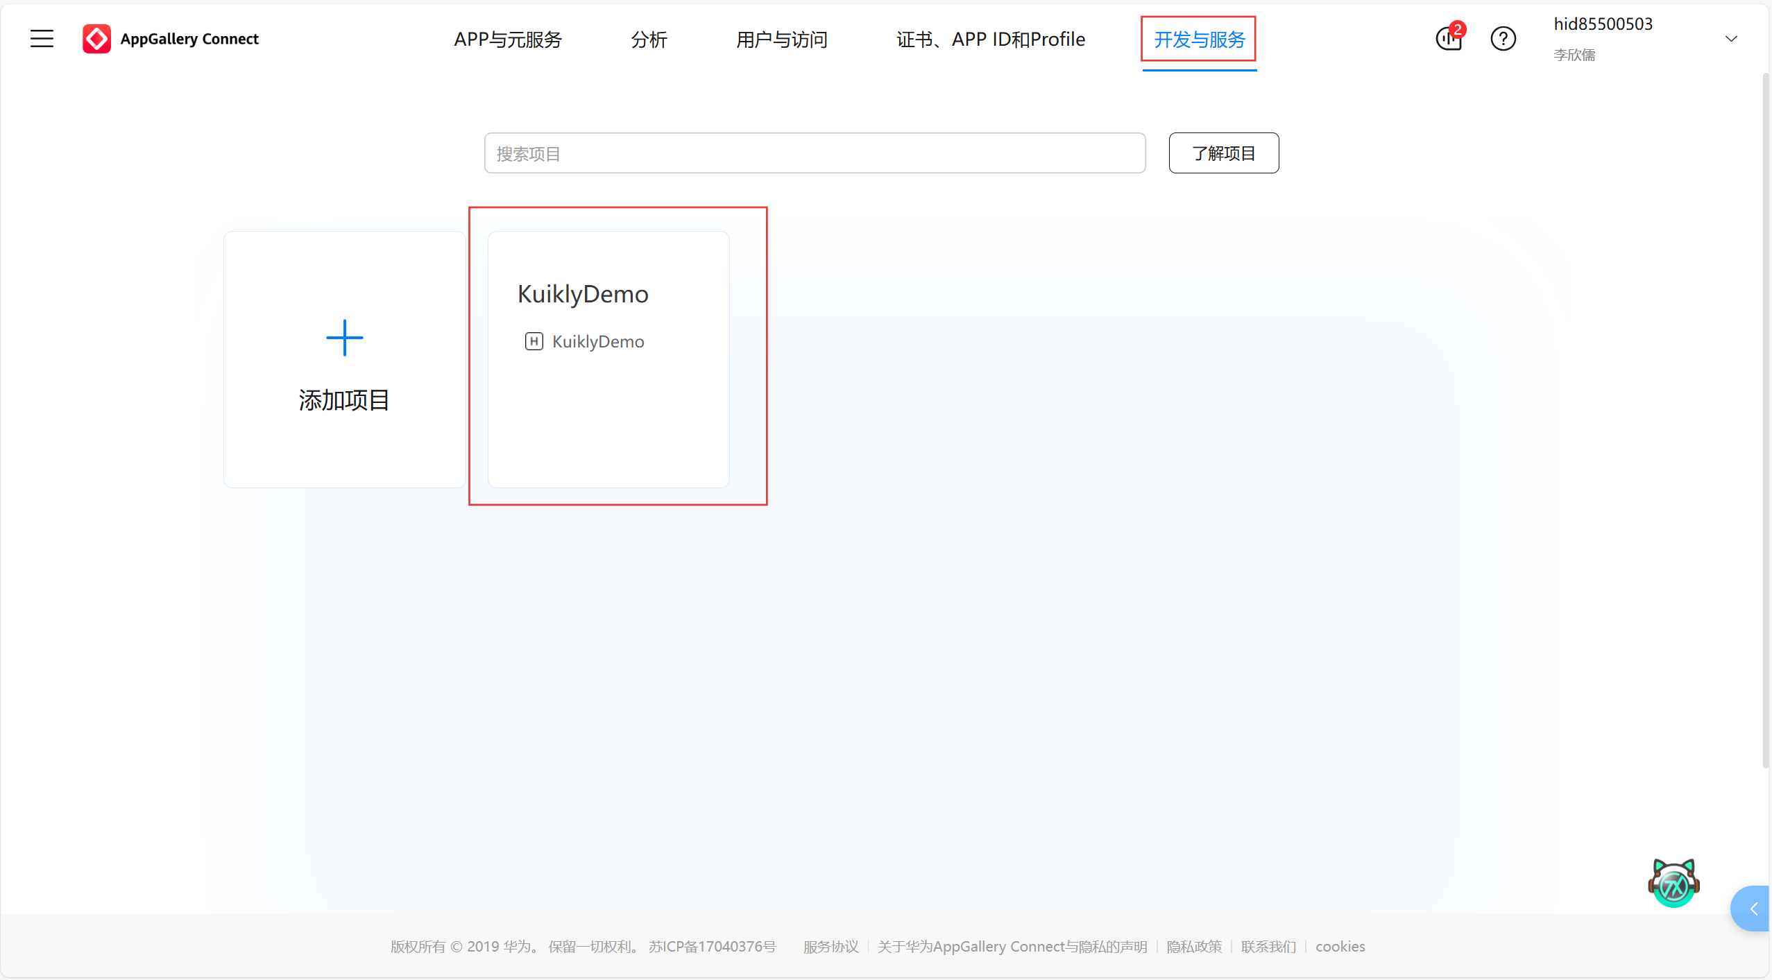Switch to the APP与元服务 tab

point(508,40)
